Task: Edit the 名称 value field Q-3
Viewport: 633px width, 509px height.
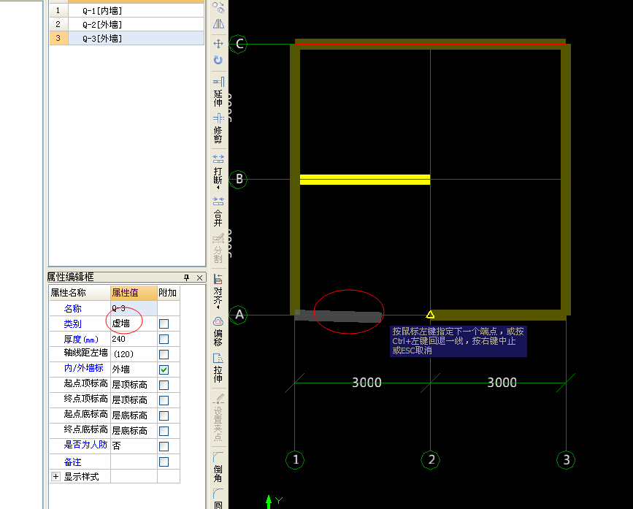Action: [134, 308]
